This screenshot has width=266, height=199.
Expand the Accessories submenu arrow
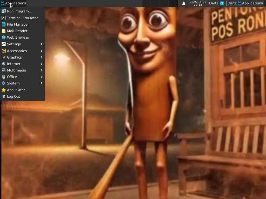(41, 51)
